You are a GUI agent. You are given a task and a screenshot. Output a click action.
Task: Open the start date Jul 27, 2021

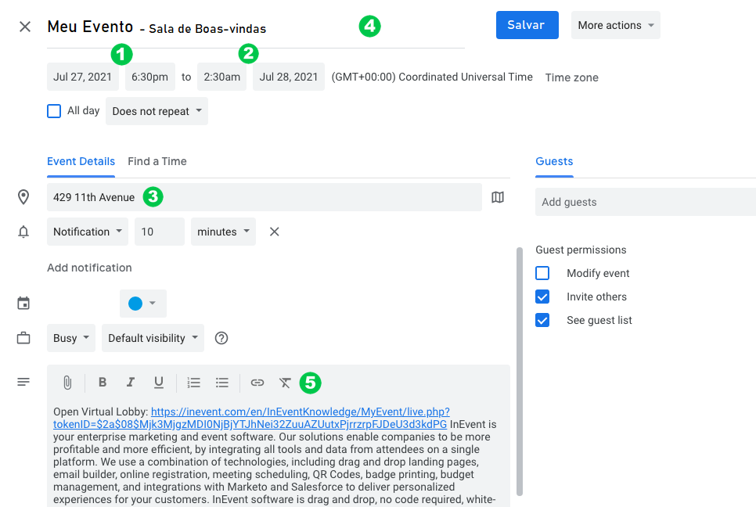coord(82,77)
